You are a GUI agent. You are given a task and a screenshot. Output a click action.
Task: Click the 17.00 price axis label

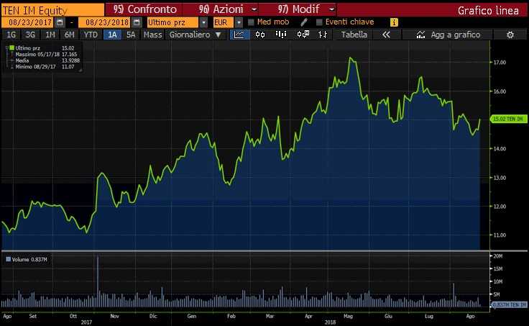500,63
